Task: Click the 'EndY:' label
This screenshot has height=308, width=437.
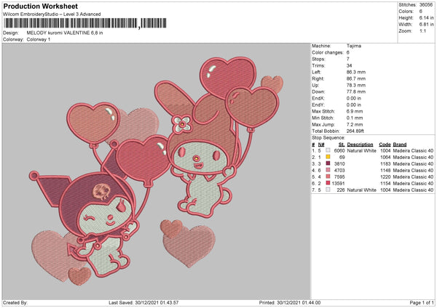Action: click(x=318, y=105)
